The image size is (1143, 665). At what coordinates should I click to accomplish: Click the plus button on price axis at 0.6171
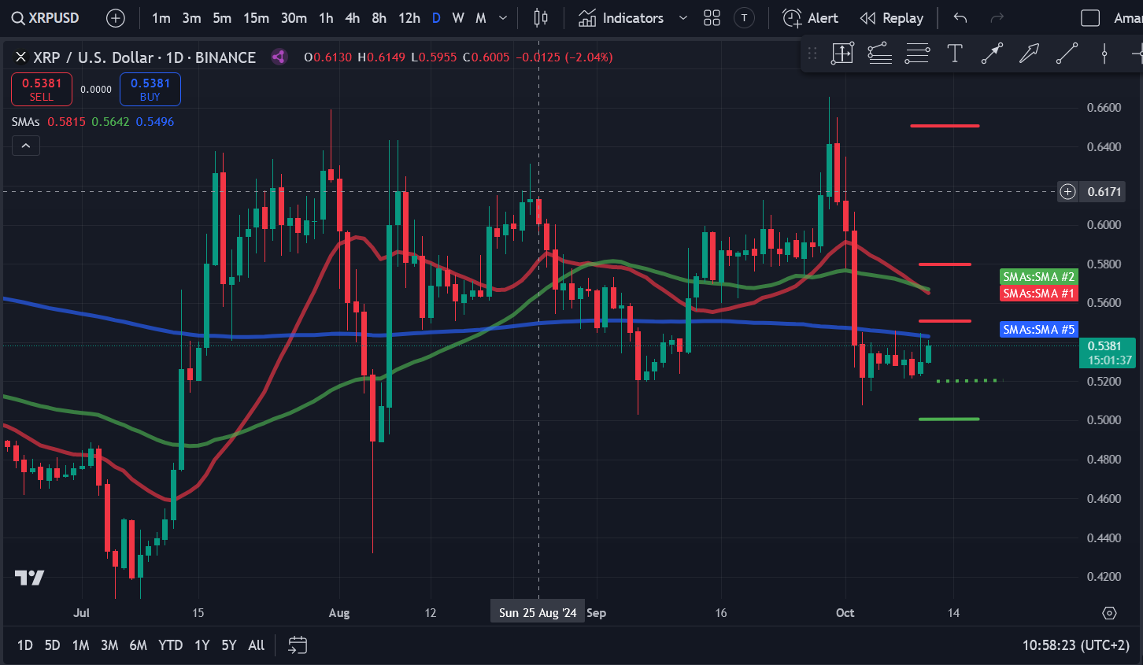(x=1067, y=191)
